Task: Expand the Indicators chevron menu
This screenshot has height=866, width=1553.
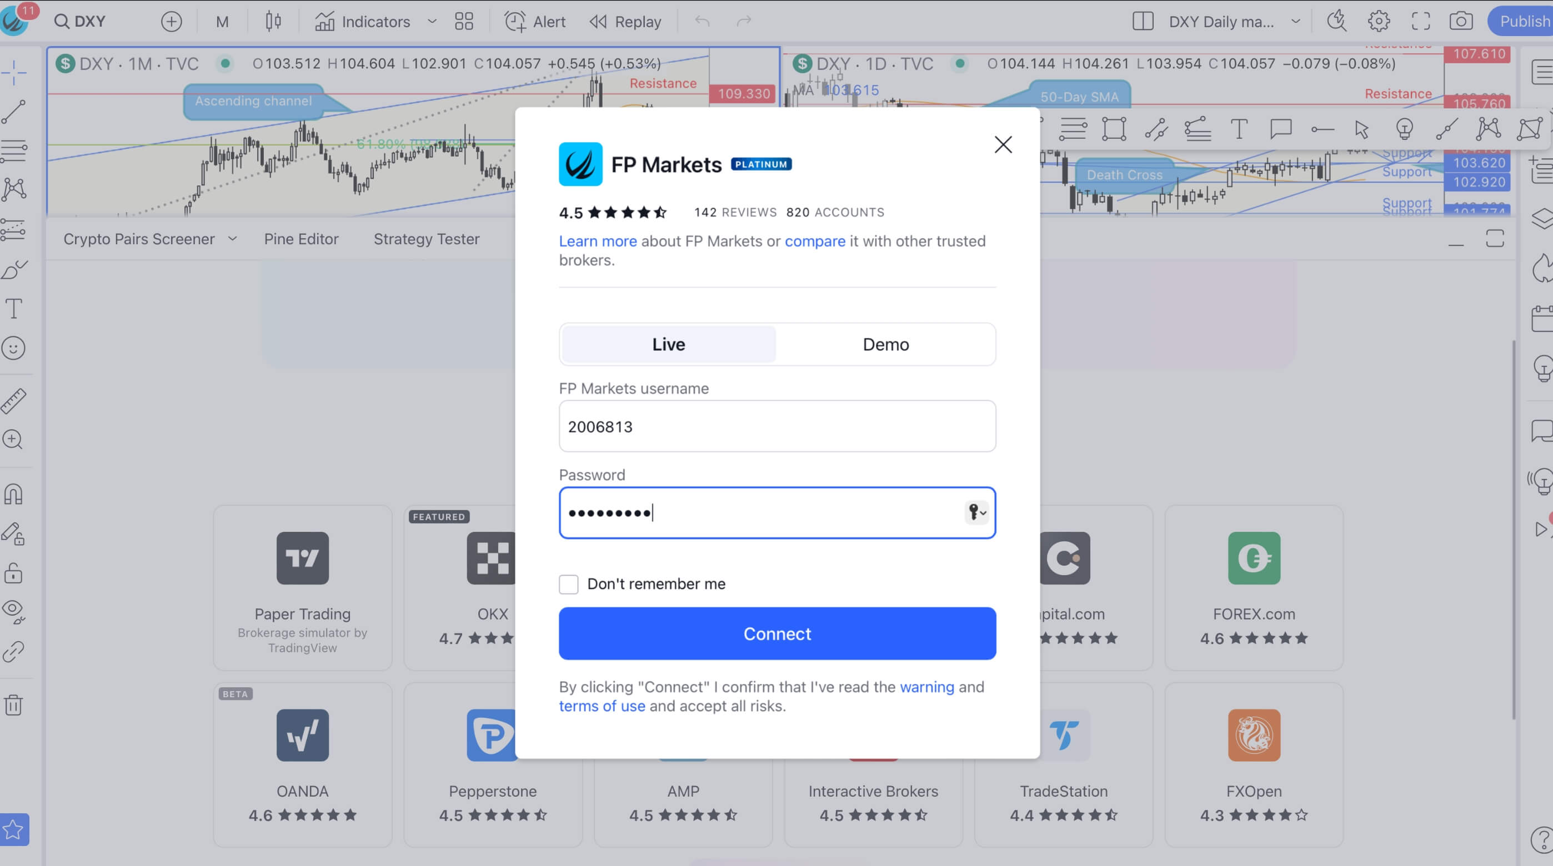Action: click(432, 21)
